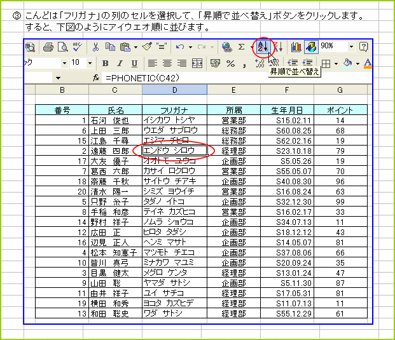Screen dimensions: 395x340
Task: Click the Paste clipboard icon
Action: [125, 47]
